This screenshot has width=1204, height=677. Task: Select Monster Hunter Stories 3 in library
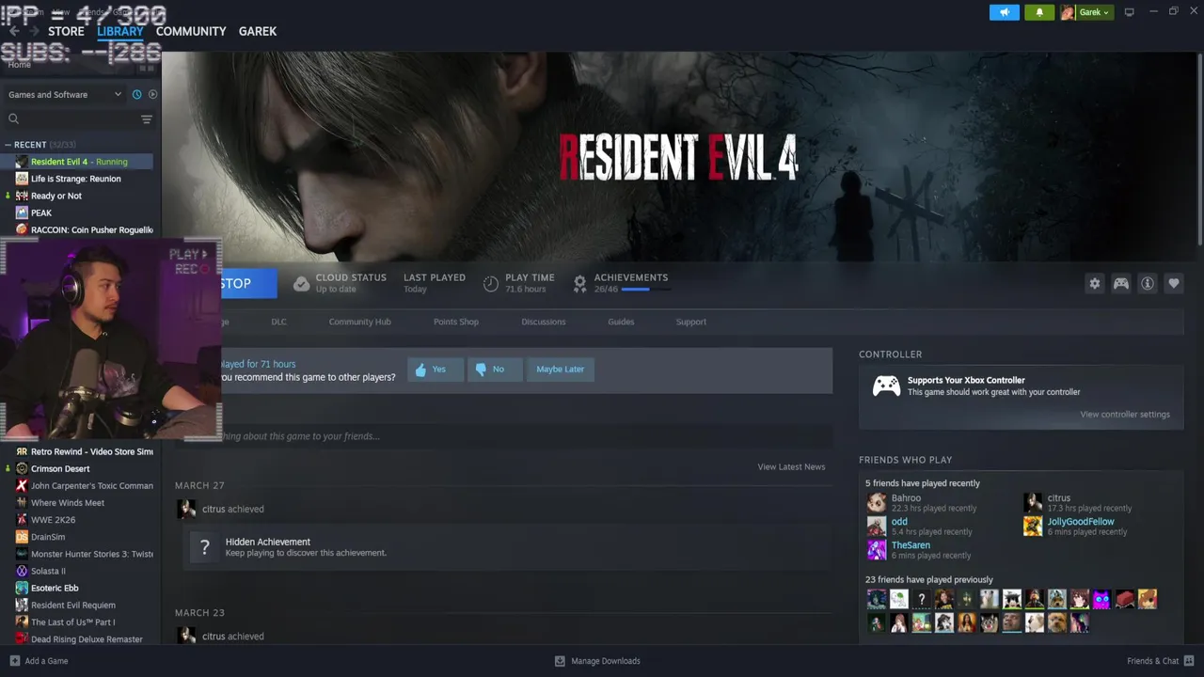click(x=92, y=554)
